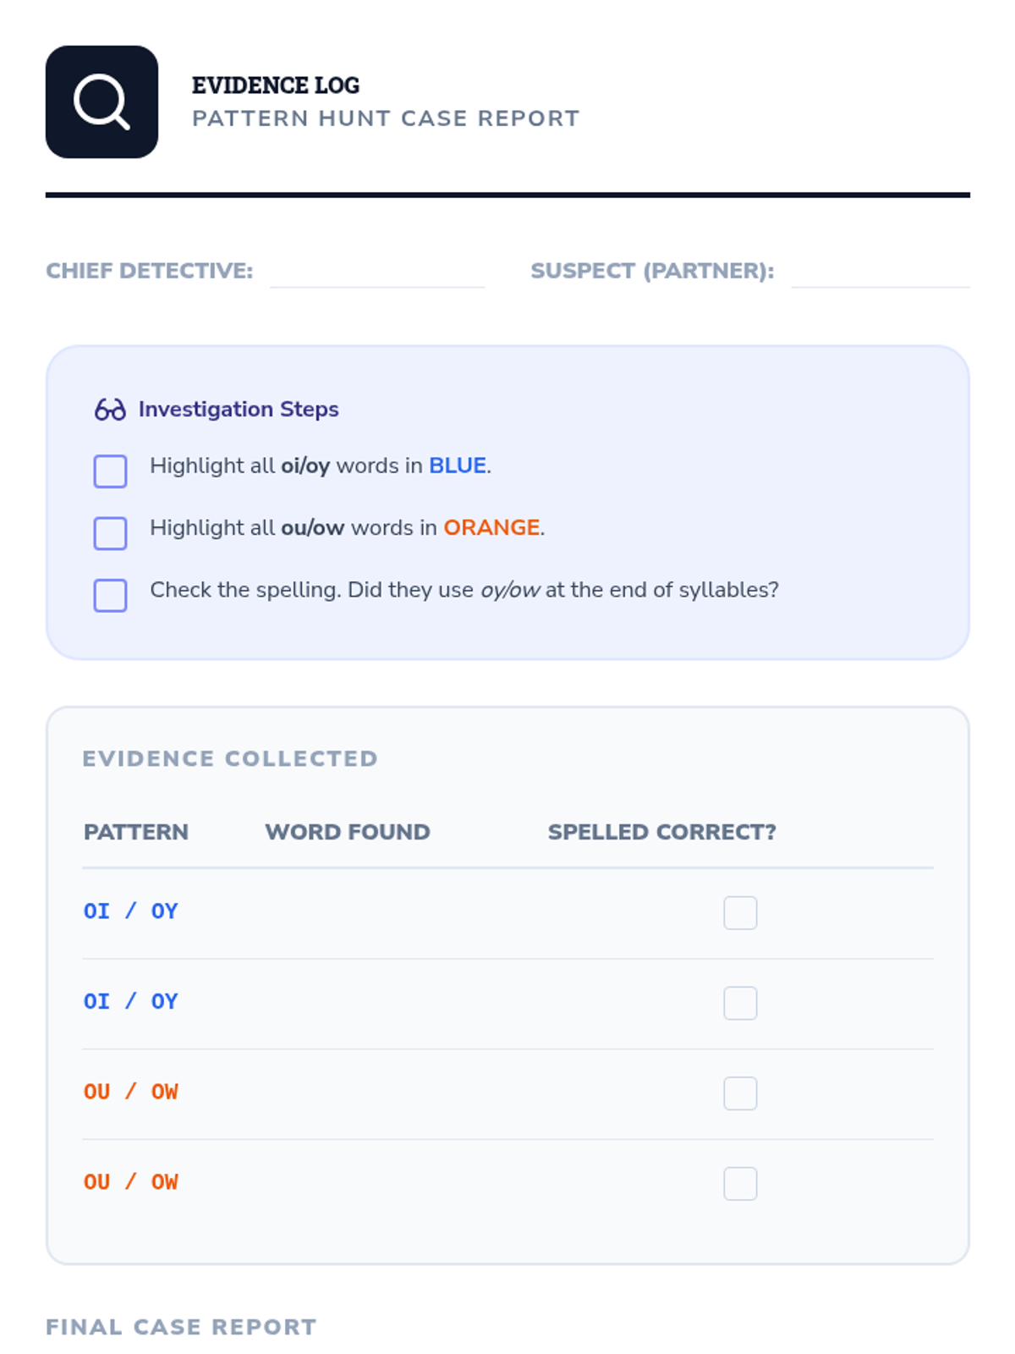The width and height of the screenshot is (1015, 1354).
Task: Tick spelled correct box for second OI / OY row
Action: point(739,1003)
